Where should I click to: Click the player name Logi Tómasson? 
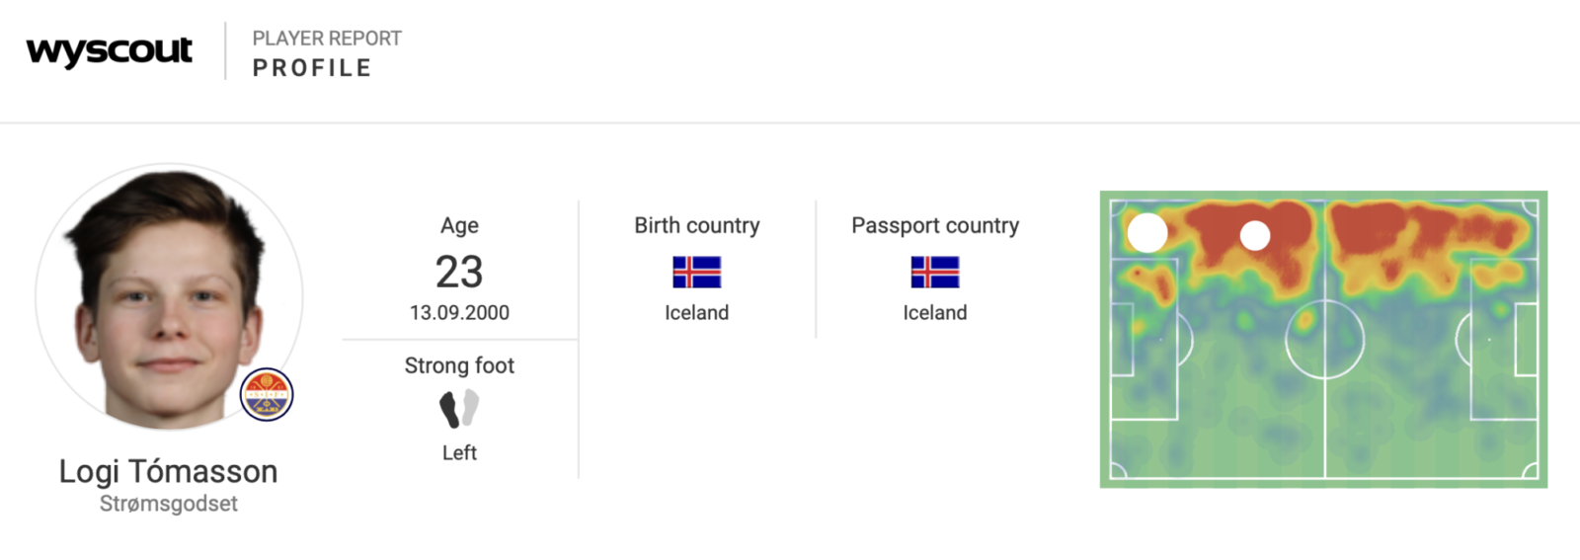(168, 471)
